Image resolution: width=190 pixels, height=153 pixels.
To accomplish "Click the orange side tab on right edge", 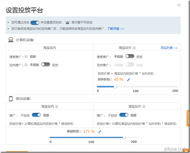I will 188,118.
